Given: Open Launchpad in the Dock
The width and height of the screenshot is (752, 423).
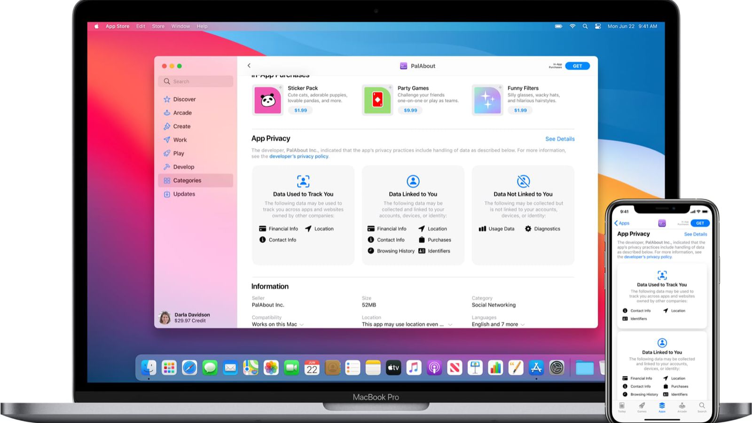Looking at the screenshot, I should point(169,368).
